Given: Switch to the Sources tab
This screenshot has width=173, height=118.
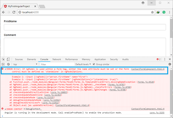Looking at the screenshot, I should tap(19, 59).
